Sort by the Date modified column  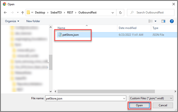pyautogui.click(x=127, y=28)
